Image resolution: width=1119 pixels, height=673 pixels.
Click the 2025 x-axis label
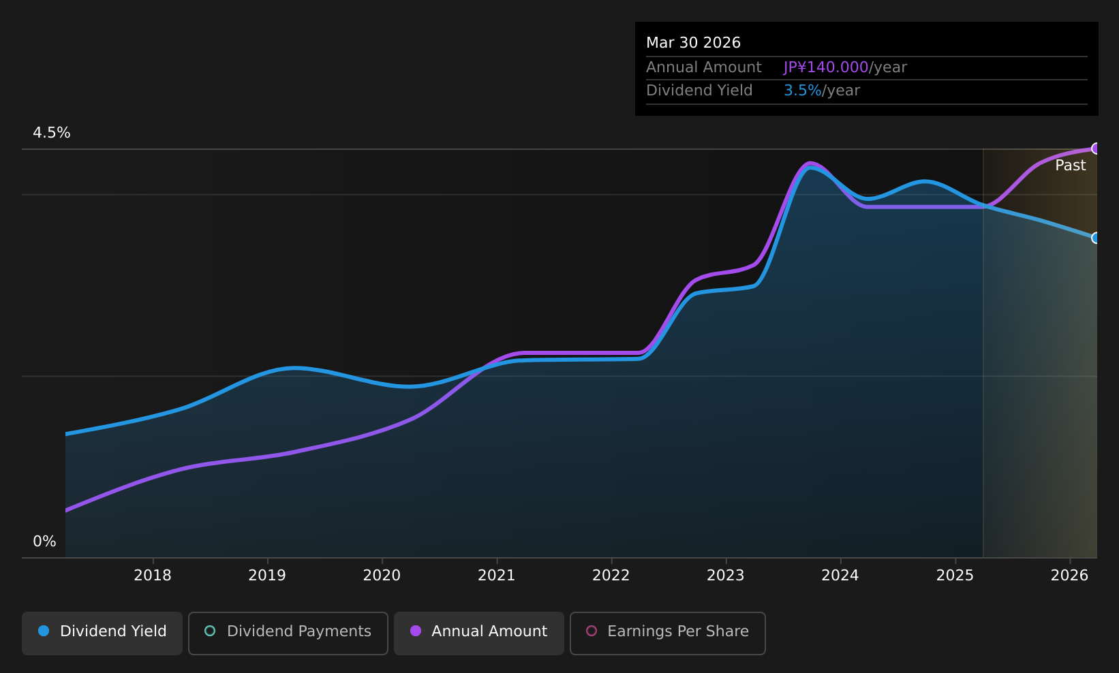955,576
